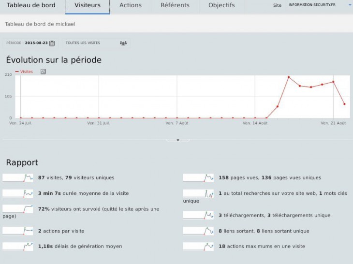Click the 'Évolution sur la période' heading
The image size is (353, 264).
54,60
